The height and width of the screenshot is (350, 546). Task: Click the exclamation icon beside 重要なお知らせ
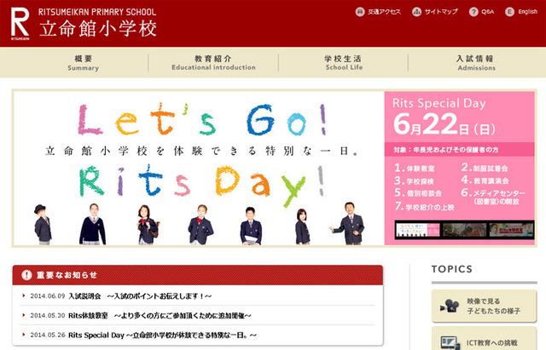(x=26, y=275)
